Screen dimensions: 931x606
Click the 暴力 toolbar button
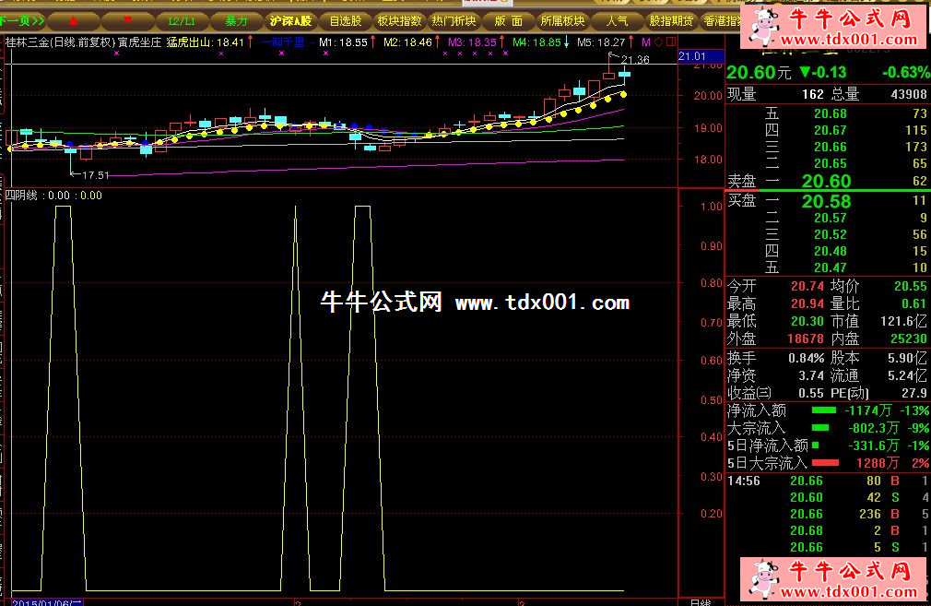236,20
